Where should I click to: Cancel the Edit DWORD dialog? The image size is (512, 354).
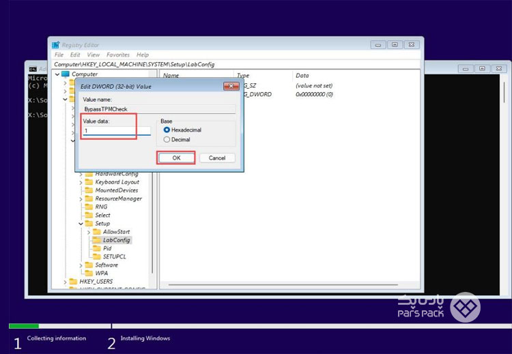pos(217,158)
